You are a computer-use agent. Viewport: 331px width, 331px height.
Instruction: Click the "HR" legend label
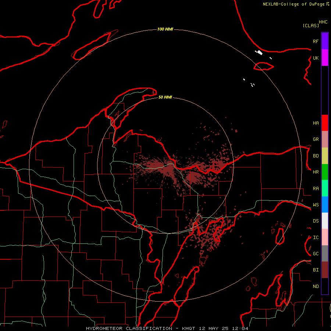(x=316, y=172)
